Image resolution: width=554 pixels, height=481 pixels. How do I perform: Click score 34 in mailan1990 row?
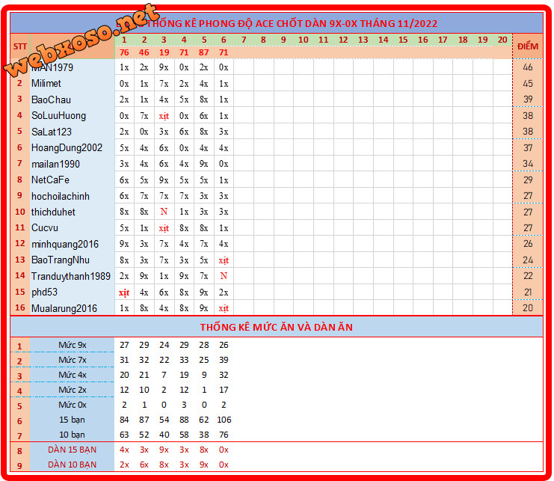(528, 164)
